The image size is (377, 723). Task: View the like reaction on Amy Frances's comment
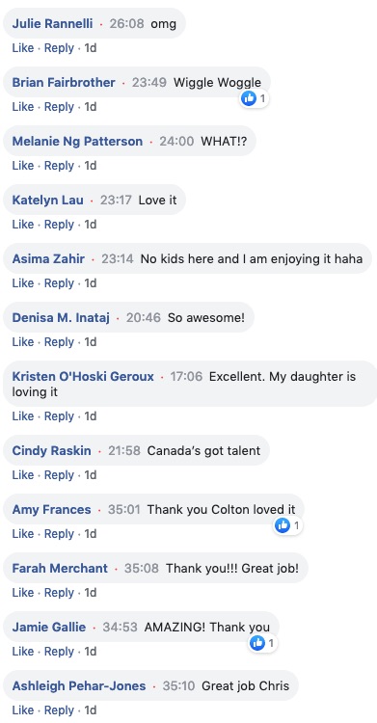click(288, 525)
